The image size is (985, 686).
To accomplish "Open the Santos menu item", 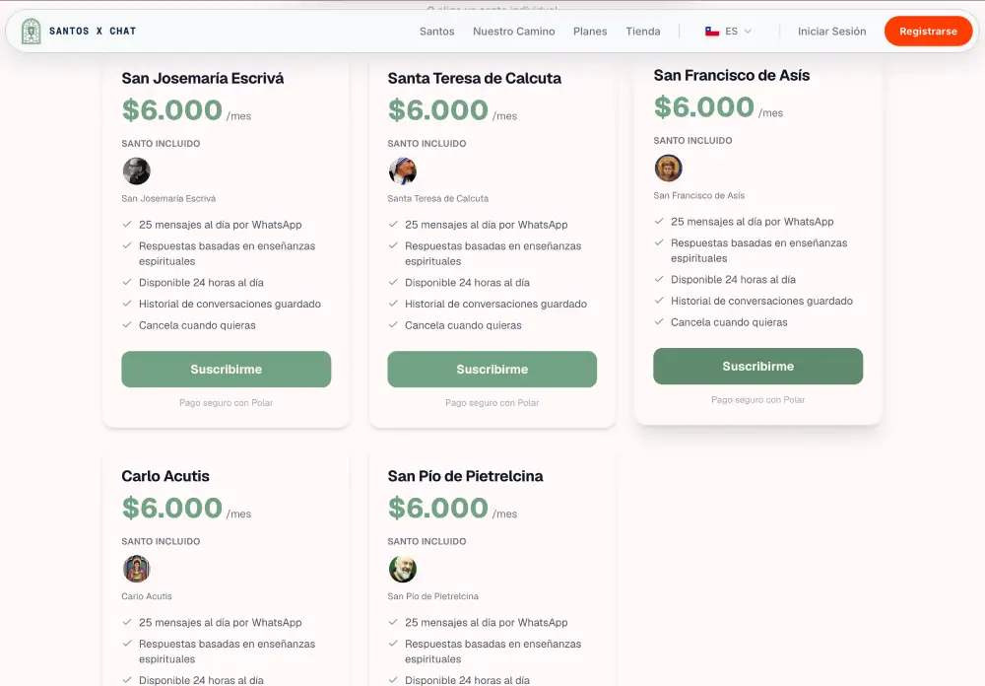I will pos(436,32).
